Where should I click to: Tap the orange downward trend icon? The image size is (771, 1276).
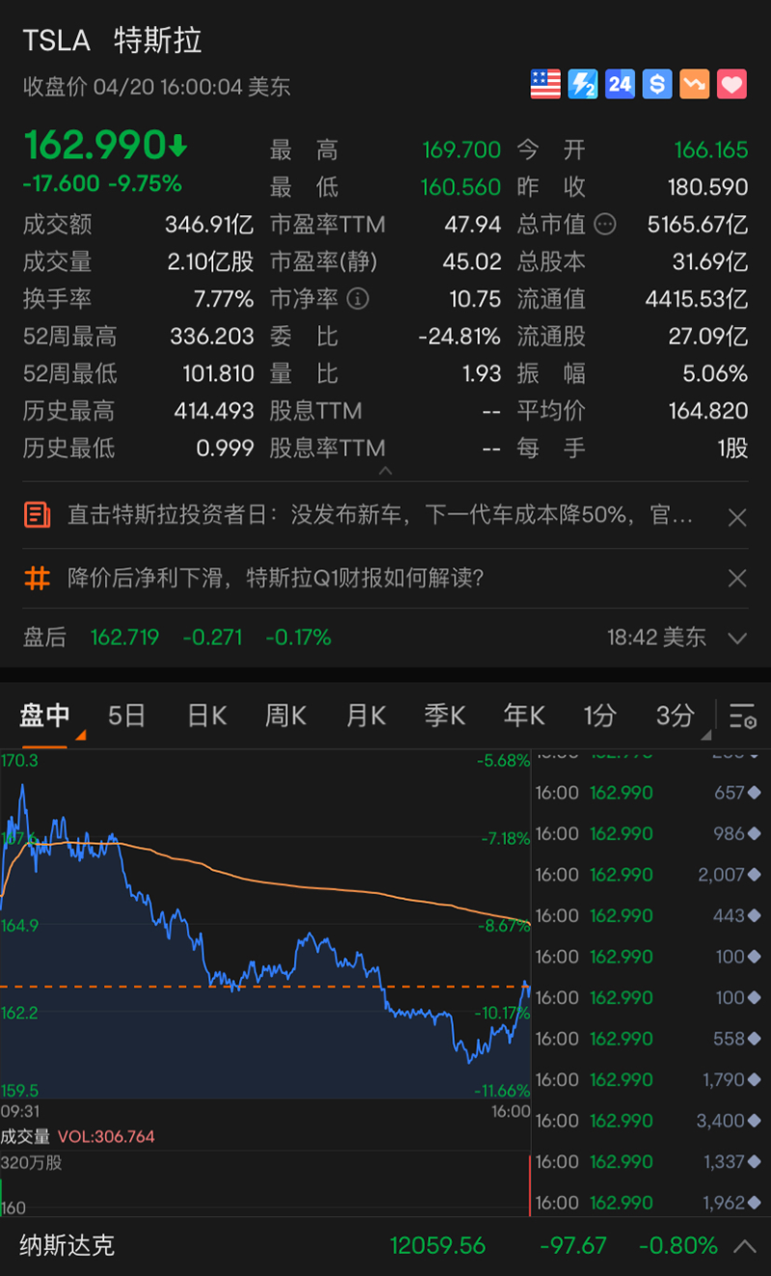[x=695, y=84]
